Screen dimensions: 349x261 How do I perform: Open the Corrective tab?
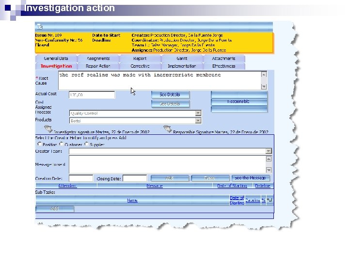tap(140, 66)
